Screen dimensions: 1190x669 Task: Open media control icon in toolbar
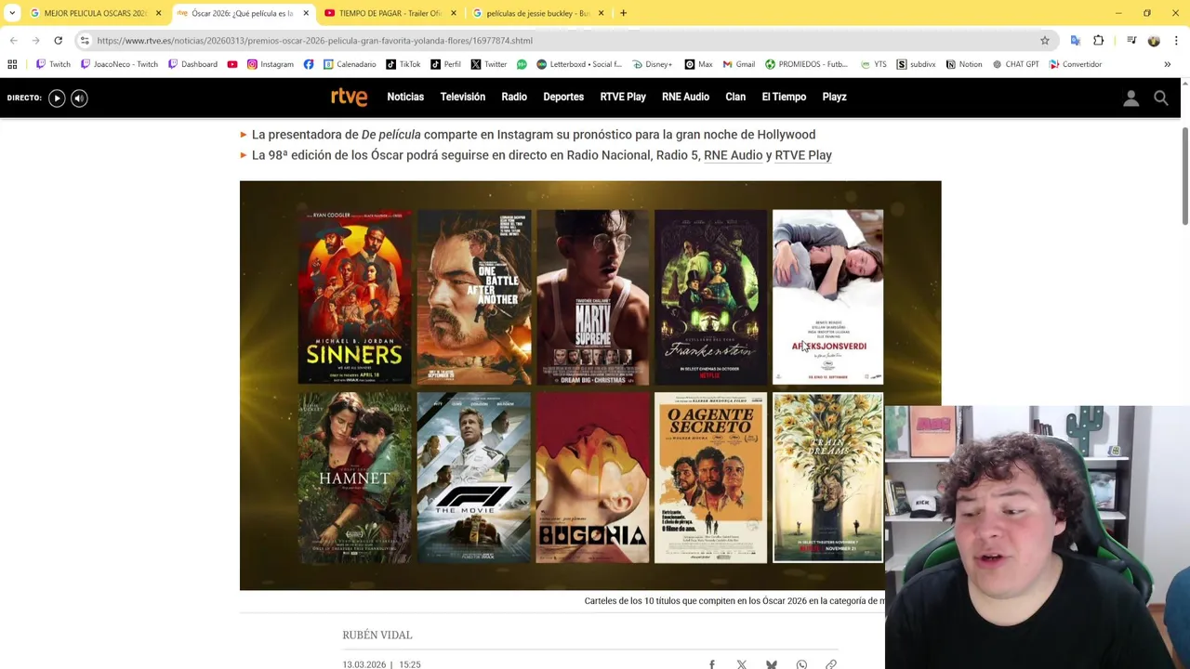pos(1131,41)
